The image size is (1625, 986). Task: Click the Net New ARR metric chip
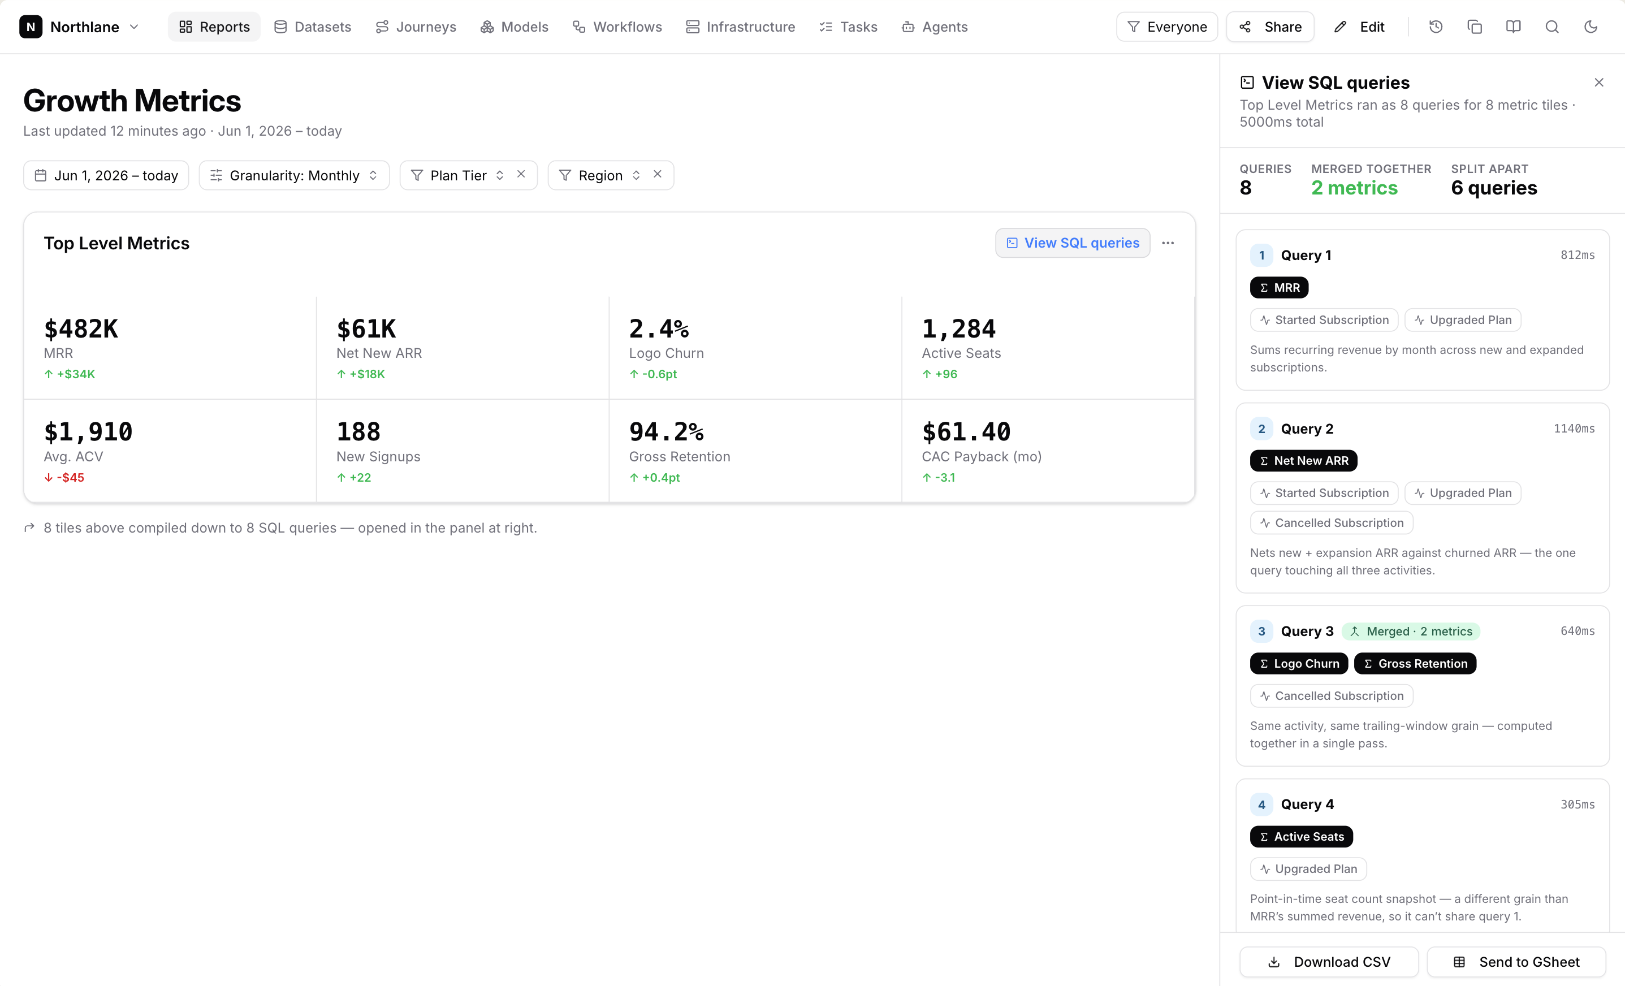click(1304, 461)
